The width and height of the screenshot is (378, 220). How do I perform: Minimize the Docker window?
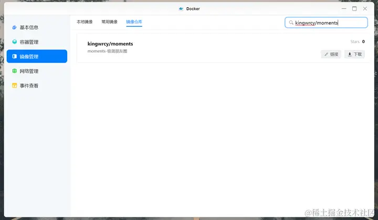[344, 9]
